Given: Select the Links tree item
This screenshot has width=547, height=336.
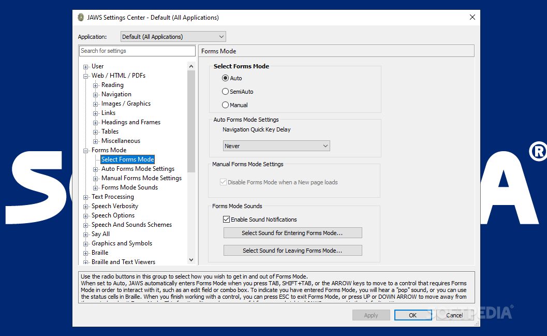Looking at the screenshot, I should [109, 113].
